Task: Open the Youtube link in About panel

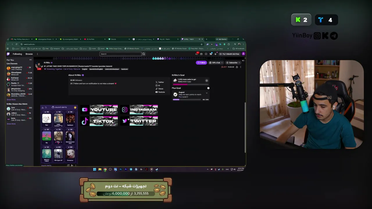Action: 160,92
